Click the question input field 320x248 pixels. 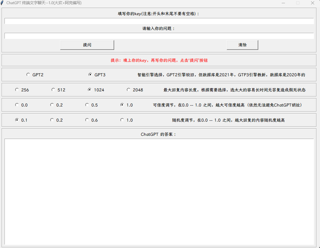pyautogui.click(x=159, y=36)
